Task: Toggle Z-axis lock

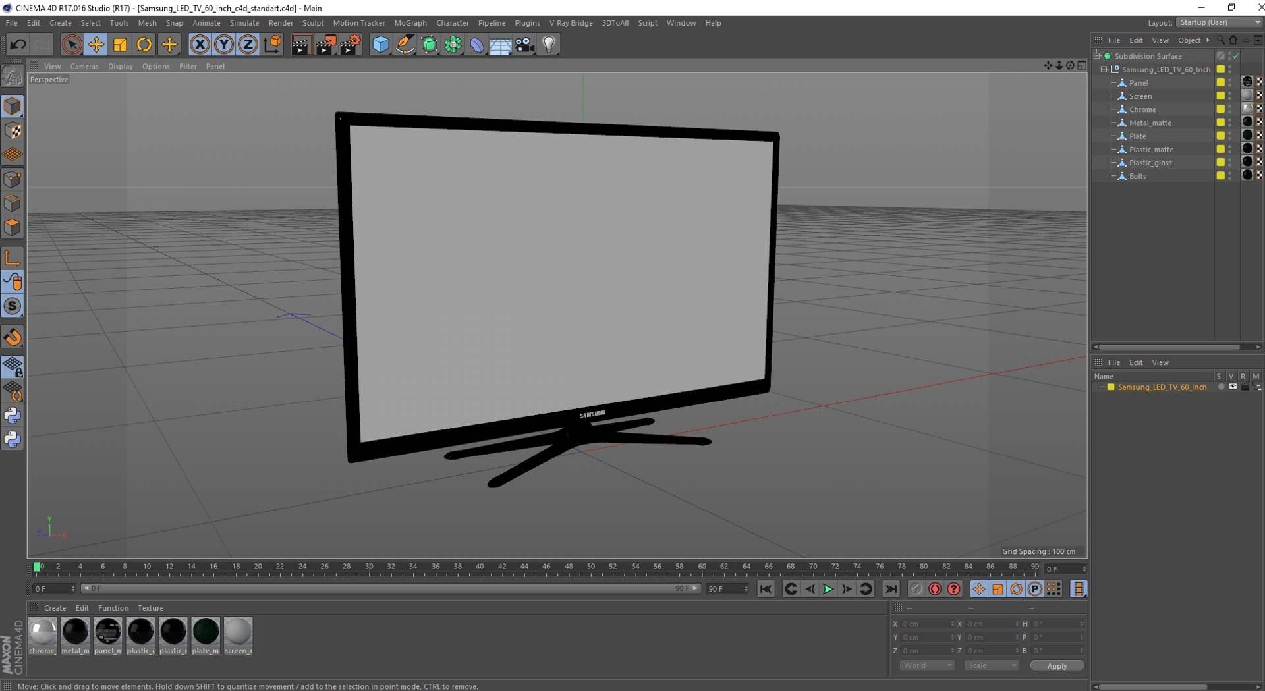Action: pos(248,44)
